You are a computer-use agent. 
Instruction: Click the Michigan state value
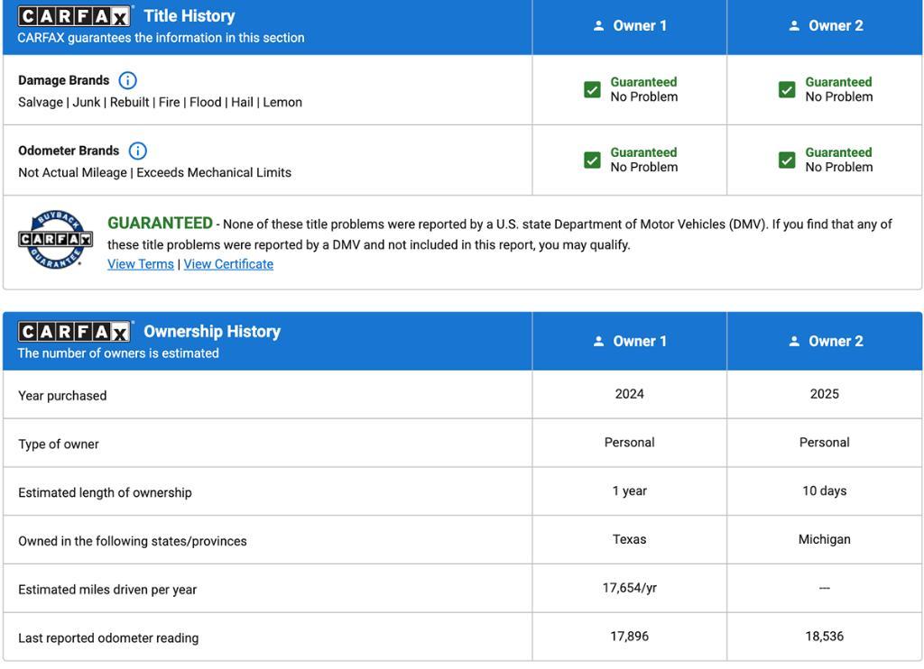[825, 539]
